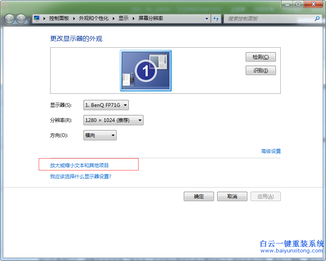Select monitor 1 in the display preview

tap(145, 69)
